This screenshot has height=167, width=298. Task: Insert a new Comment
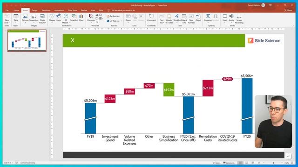tap(151, 18)
